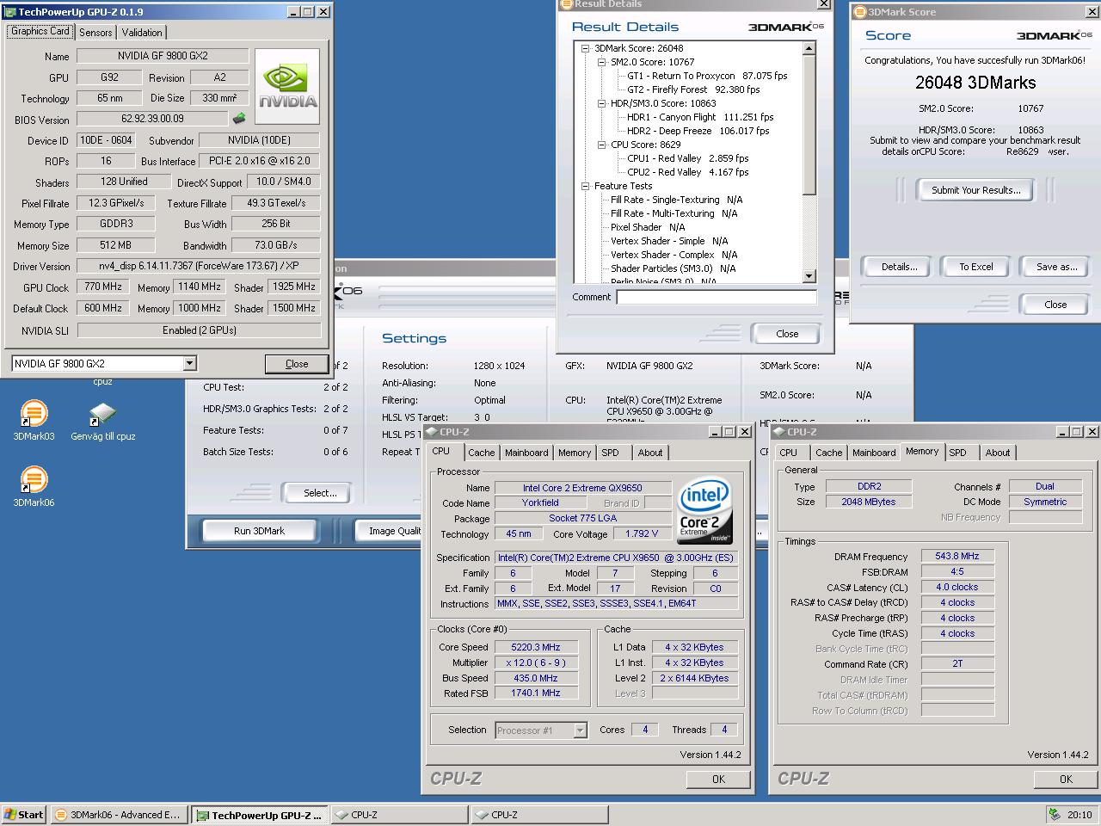Open the GPU selection dropdown in GPU-Z

click(189, 364)
